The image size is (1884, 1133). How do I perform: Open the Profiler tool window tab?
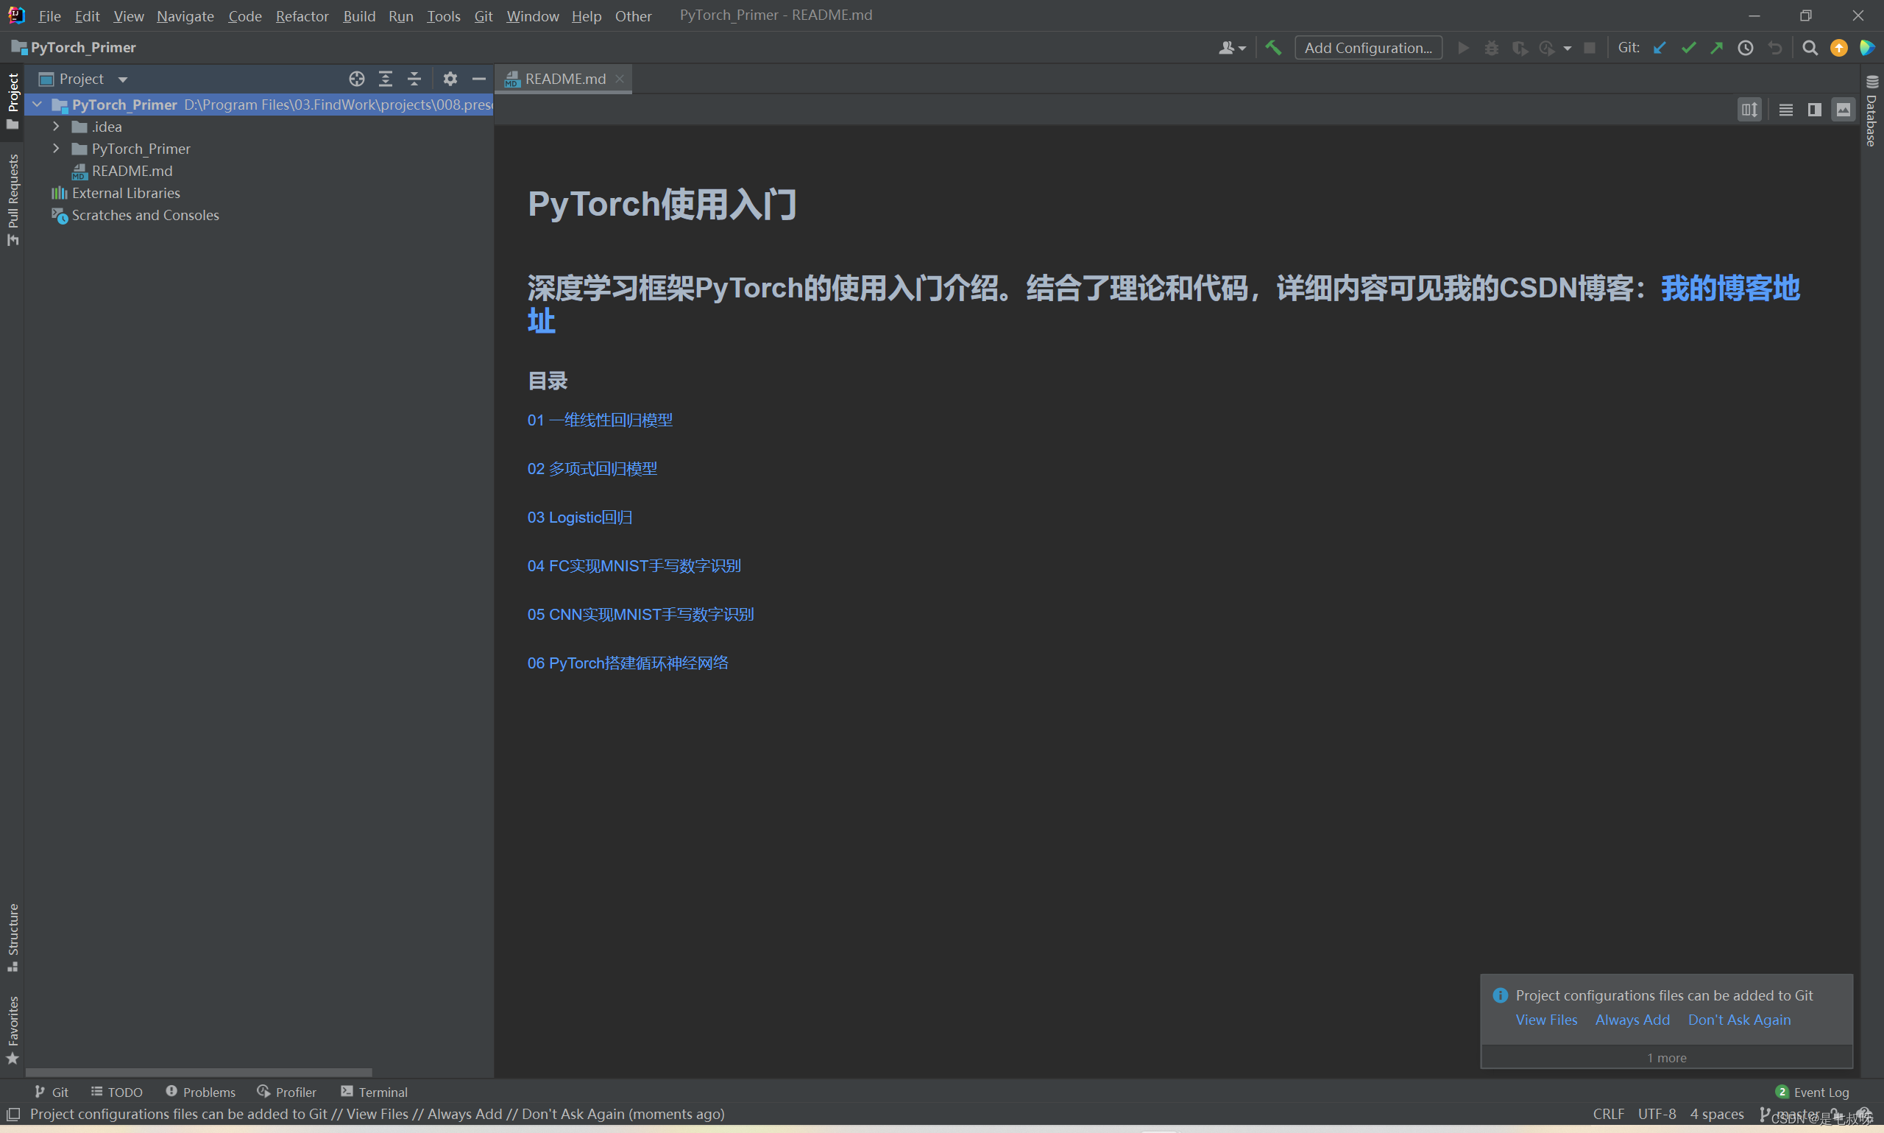pos(287,1092)
